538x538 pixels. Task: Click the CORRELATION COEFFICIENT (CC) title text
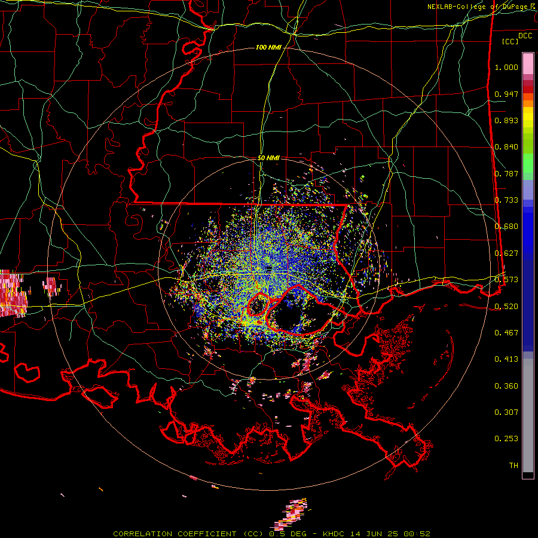point(188,534)
